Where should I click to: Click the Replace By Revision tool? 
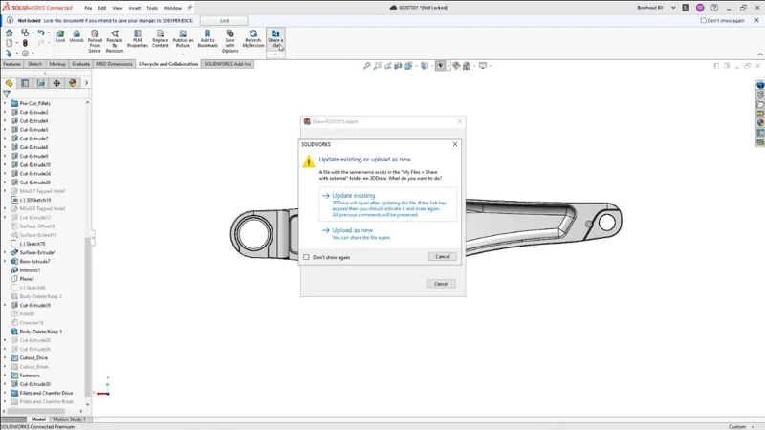click(115, 34)
